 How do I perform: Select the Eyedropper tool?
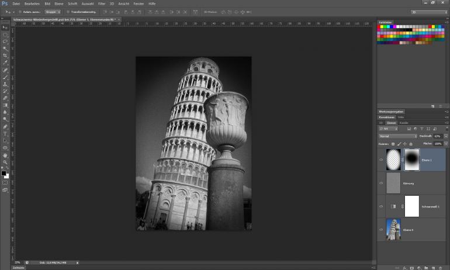(5, 63)
